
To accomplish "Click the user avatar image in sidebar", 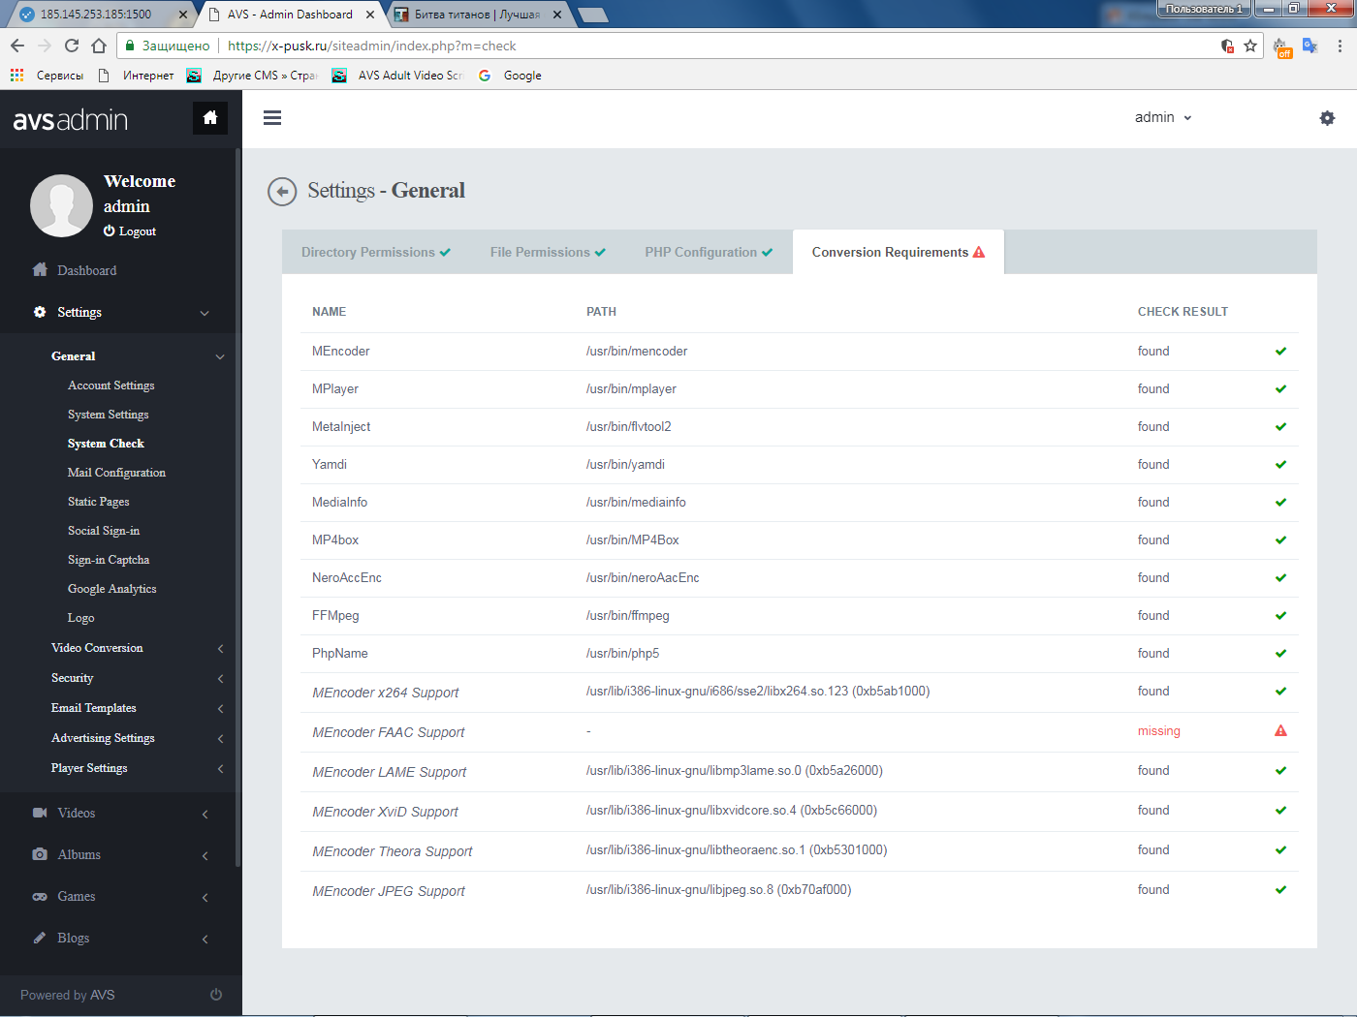I will (61, 205).
